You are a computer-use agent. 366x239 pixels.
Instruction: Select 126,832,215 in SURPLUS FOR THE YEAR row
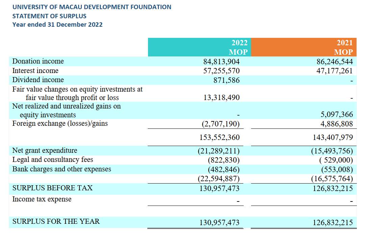pyautogui.click(x=333, y=222)
